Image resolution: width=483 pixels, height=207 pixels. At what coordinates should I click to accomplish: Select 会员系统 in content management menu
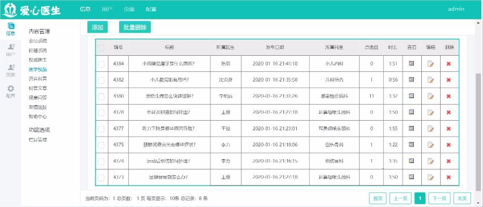(x=38, y=41)
